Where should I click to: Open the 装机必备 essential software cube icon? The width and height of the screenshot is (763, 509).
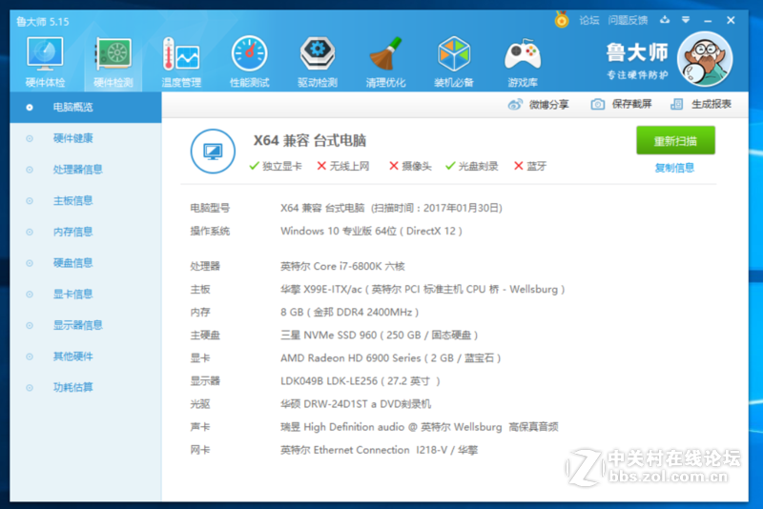click(x=454, y=62)
